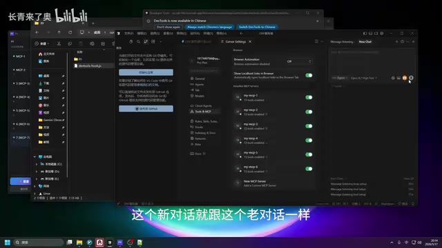
Task: Split the editor with the split icon
Action: coord(316,41)
